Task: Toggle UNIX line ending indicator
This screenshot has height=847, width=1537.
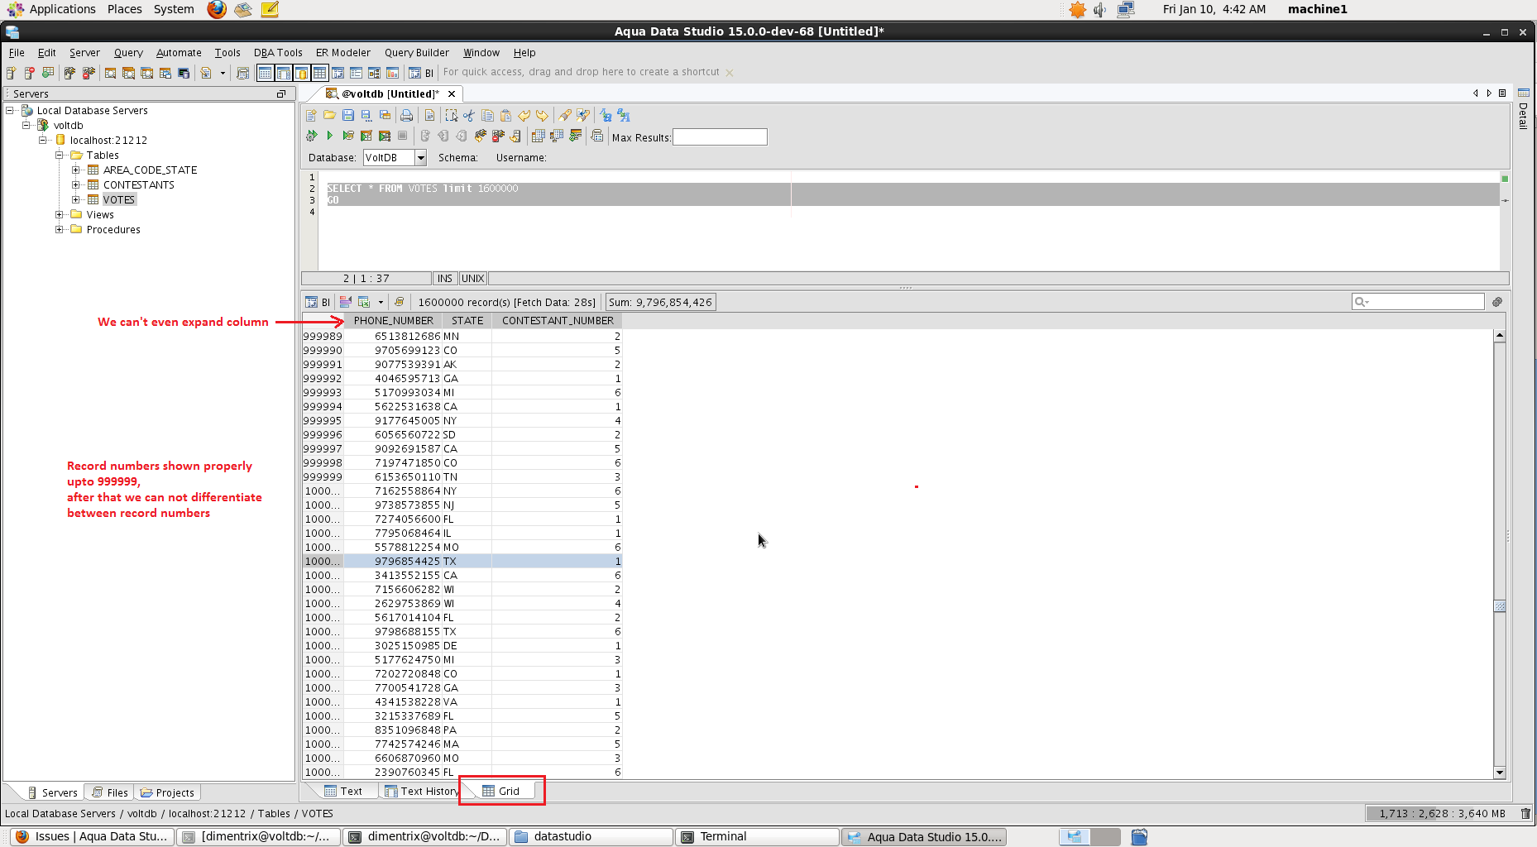Action: 473,279
